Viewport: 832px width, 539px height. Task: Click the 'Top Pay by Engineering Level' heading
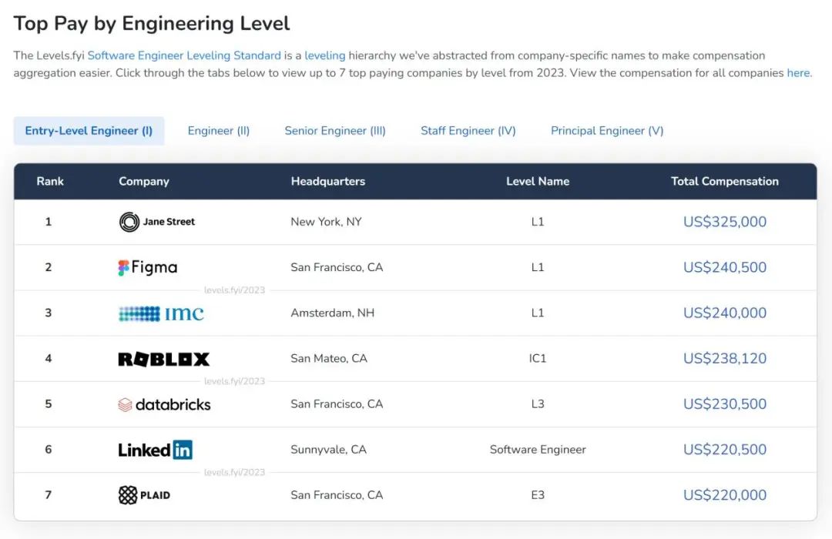(x=152, y=24)
